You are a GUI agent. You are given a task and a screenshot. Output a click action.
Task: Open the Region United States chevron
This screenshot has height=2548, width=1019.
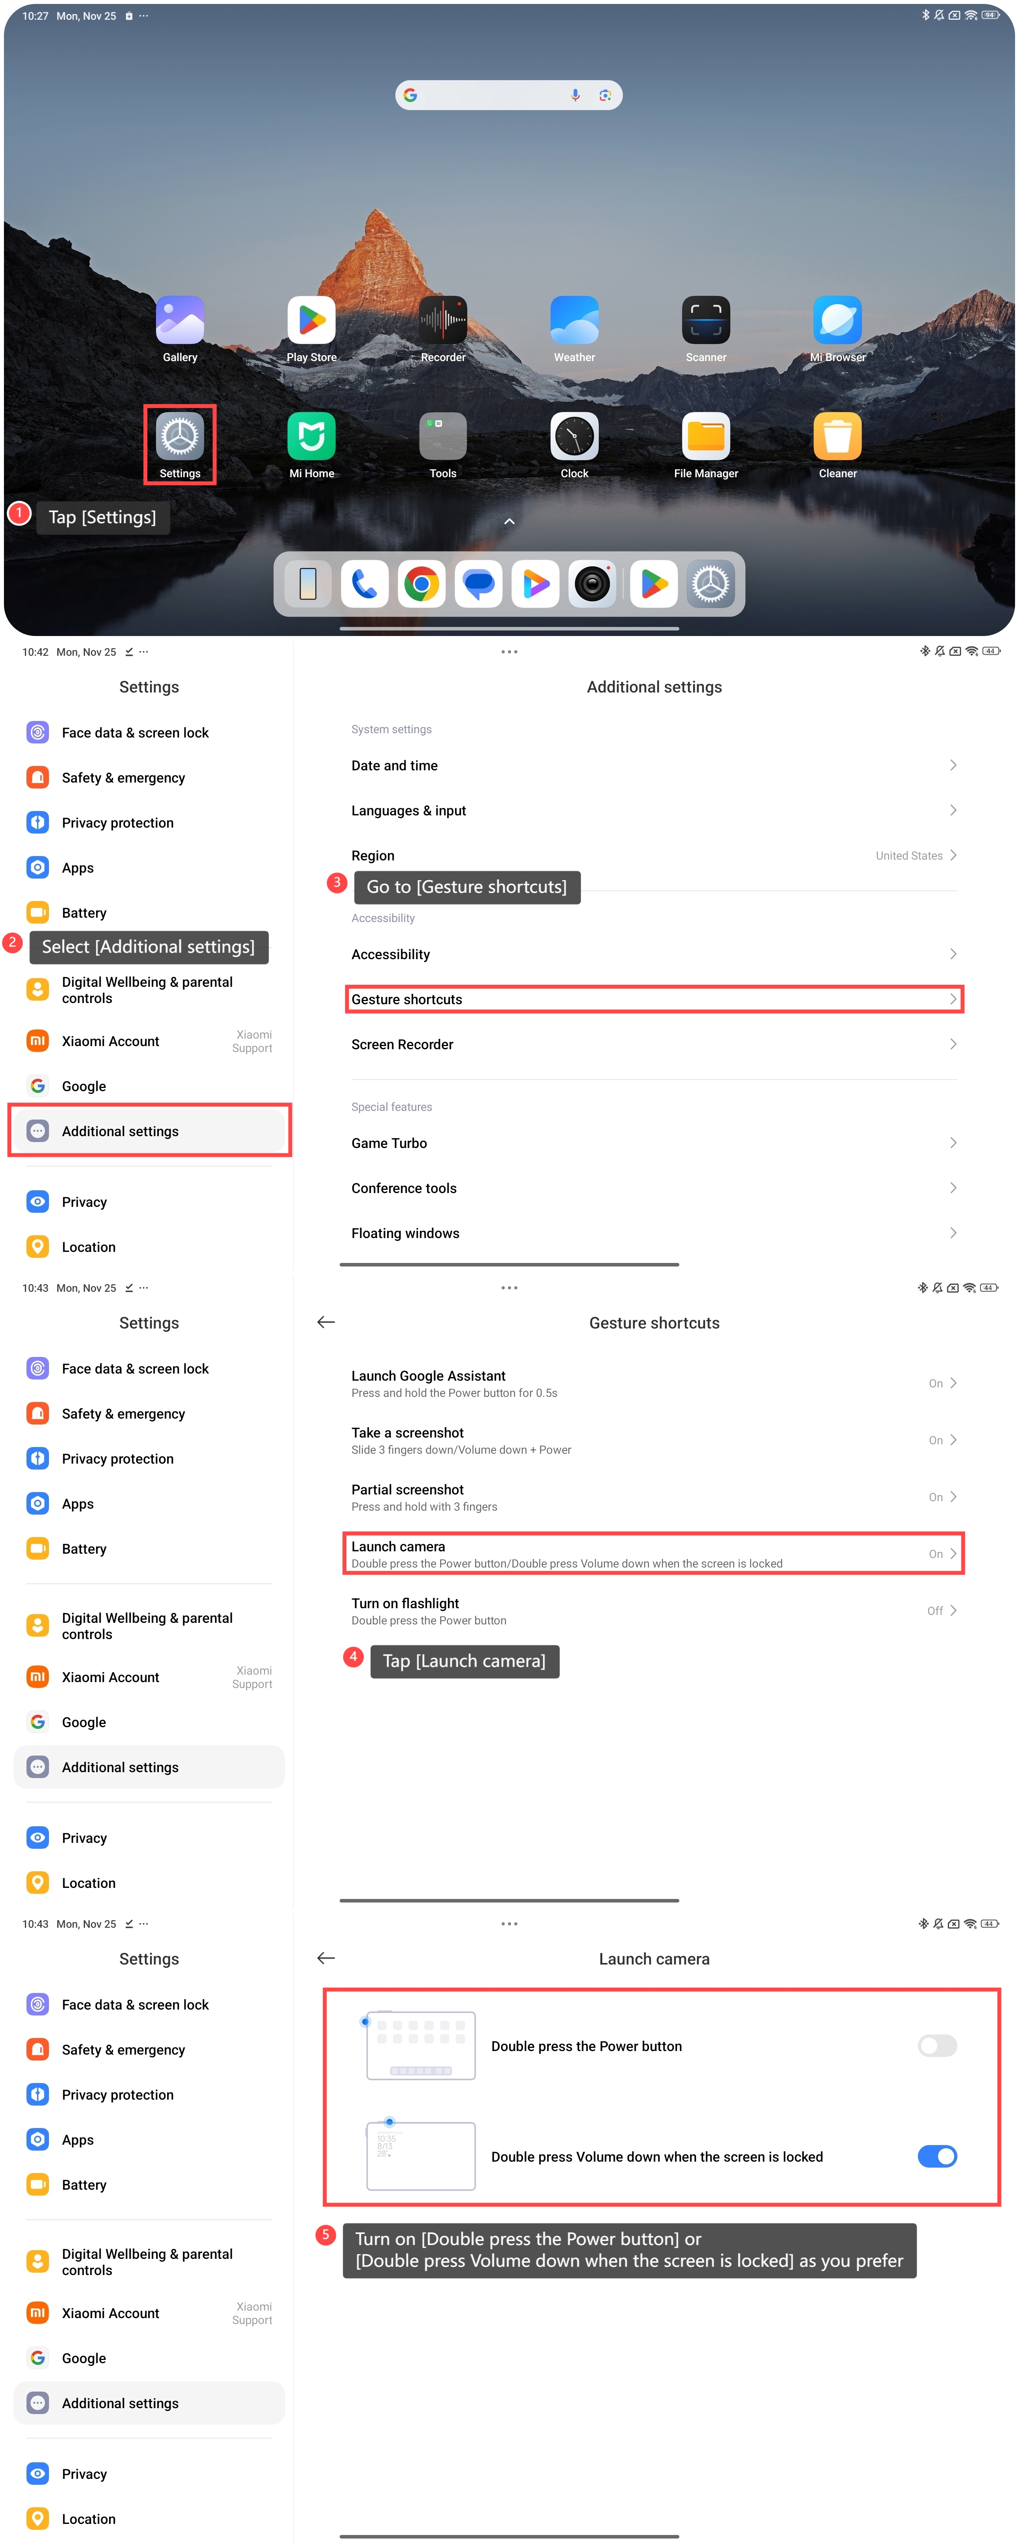tap(953, 856)
